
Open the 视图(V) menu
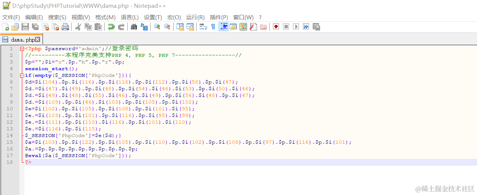click(x=81, y=17)
